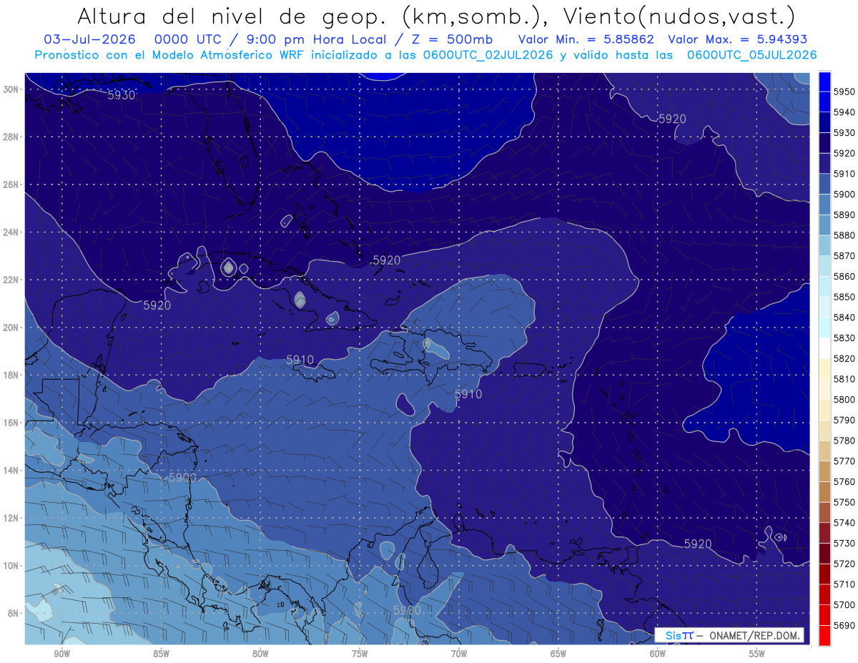Click the 5910 contour label south of Cuba
This screenshot has height=663, width=858.
pyautogui.click(x=300, y=360)
